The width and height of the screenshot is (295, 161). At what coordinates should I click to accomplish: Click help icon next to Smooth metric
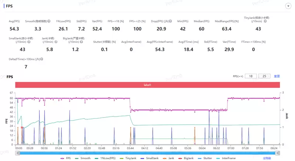coord(49,21)
